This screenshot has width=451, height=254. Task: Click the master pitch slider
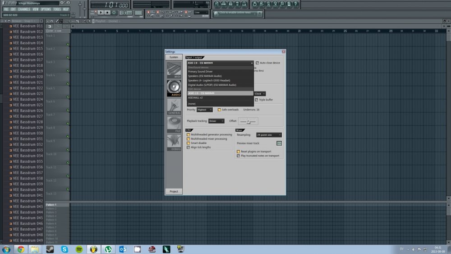tap(85, 9)
